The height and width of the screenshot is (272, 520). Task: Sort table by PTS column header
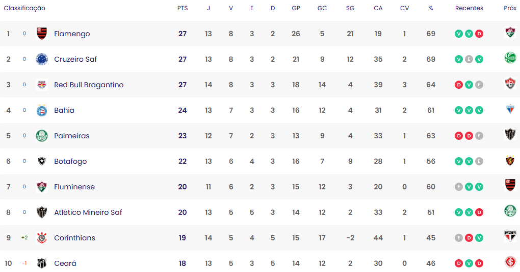tap(183, 8)
